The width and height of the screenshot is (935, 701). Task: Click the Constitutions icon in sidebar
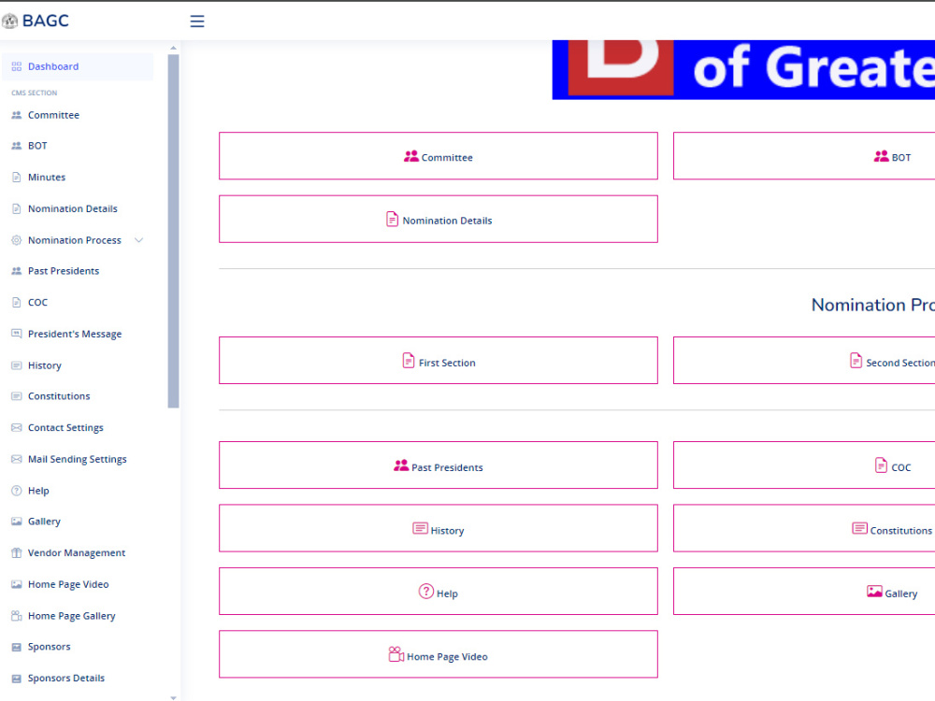17,395
